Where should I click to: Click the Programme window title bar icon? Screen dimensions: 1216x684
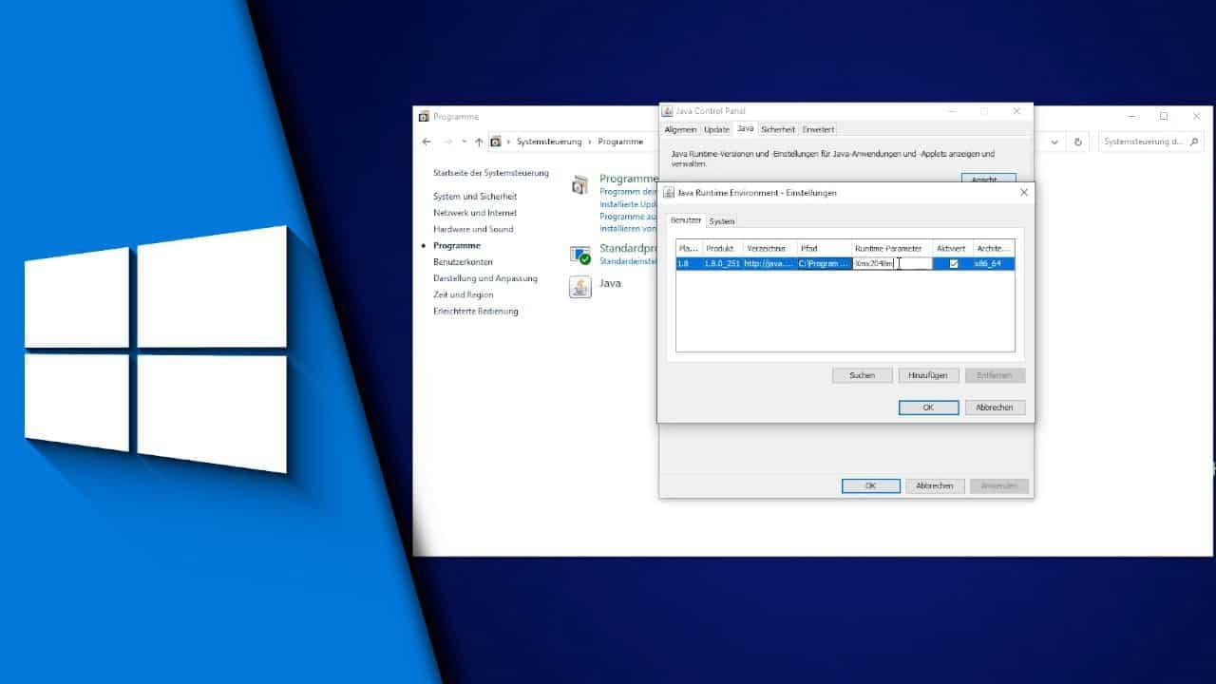point(424,117)
